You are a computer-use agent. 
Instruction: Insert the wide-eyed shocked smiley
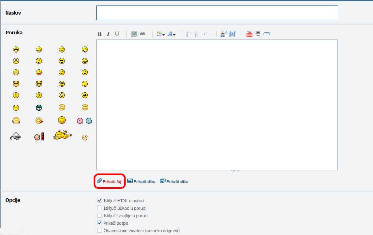click(x=16, y=61)
